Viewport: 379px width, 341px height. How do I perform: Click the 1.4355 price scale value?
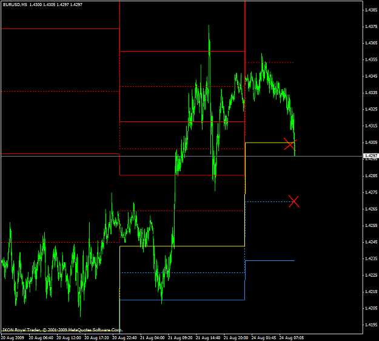(x=371, y=59)
